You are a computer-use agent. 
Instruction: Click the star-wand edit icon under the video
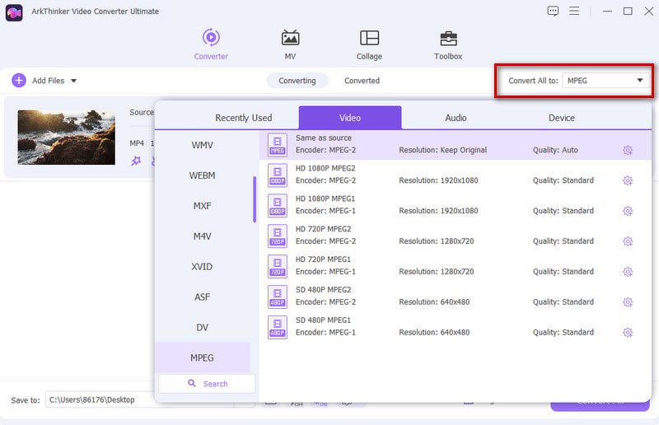136,161
